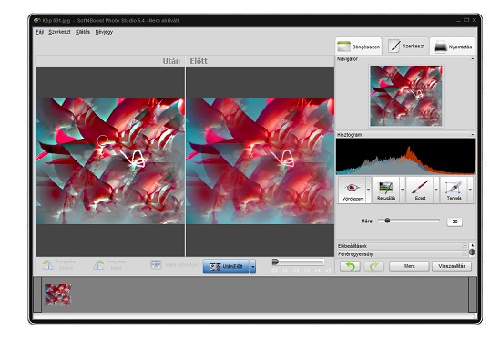Select the Termék crop tool

454,191
